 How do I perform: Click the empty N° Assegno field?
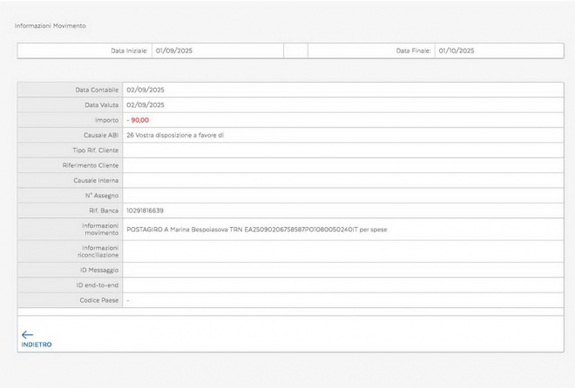point(342,195)
